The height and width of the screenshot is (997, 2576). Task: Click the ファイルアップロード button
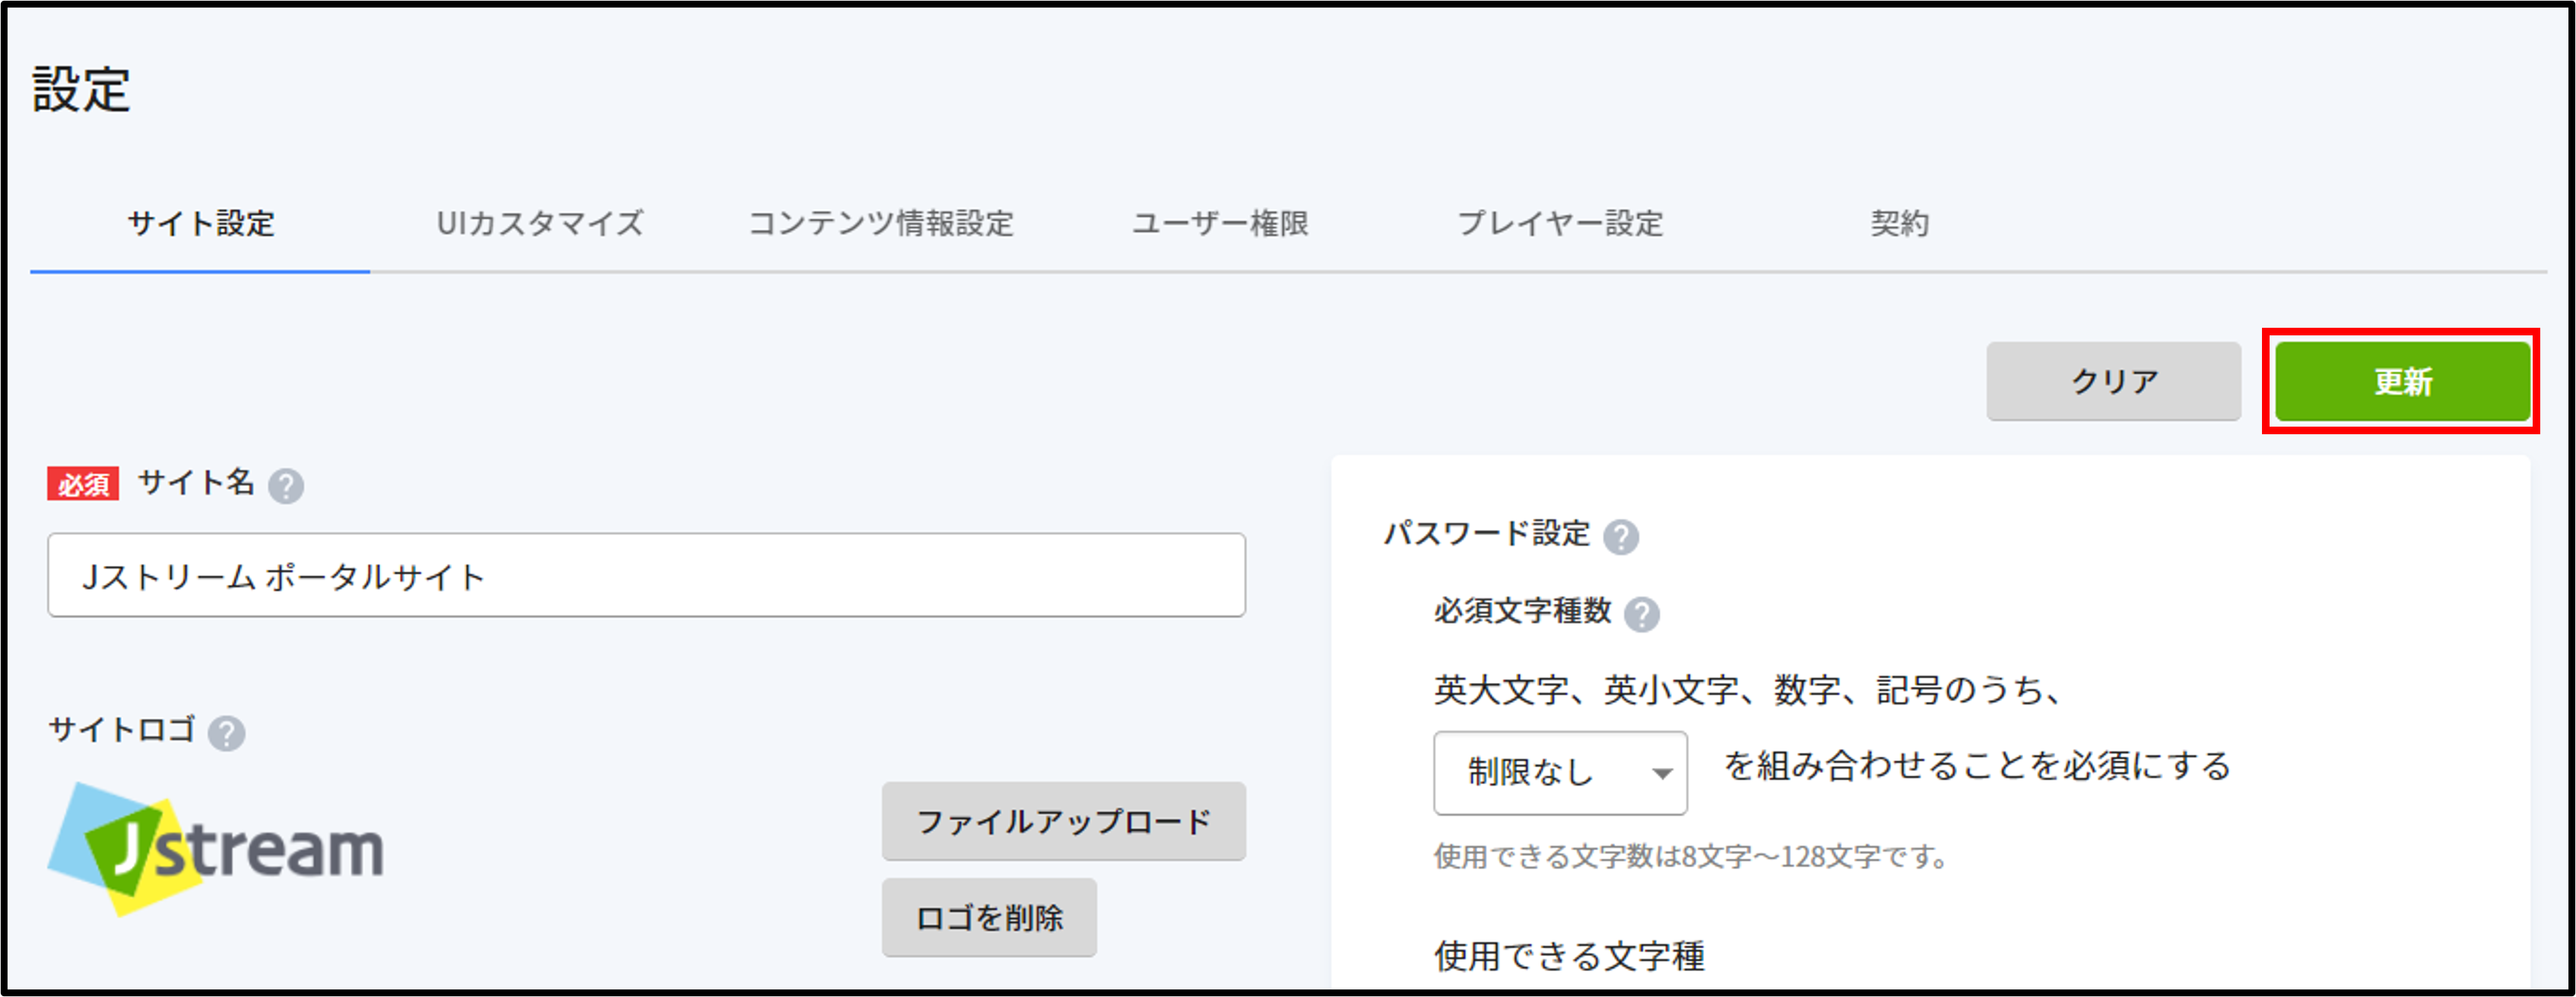tap(1063, 821)
